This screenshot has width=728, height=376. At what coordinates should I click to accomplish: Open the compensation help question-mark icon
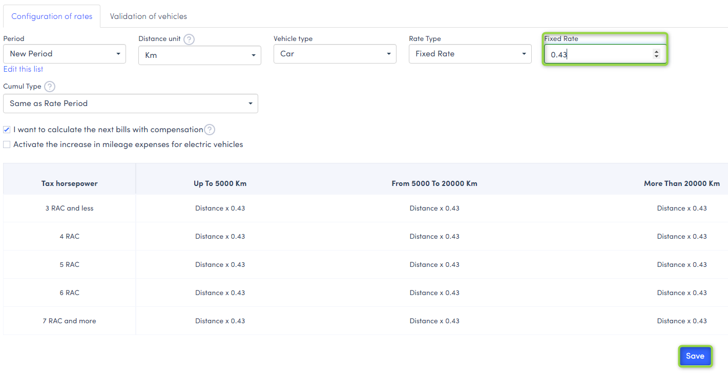[x=210, y=130]
